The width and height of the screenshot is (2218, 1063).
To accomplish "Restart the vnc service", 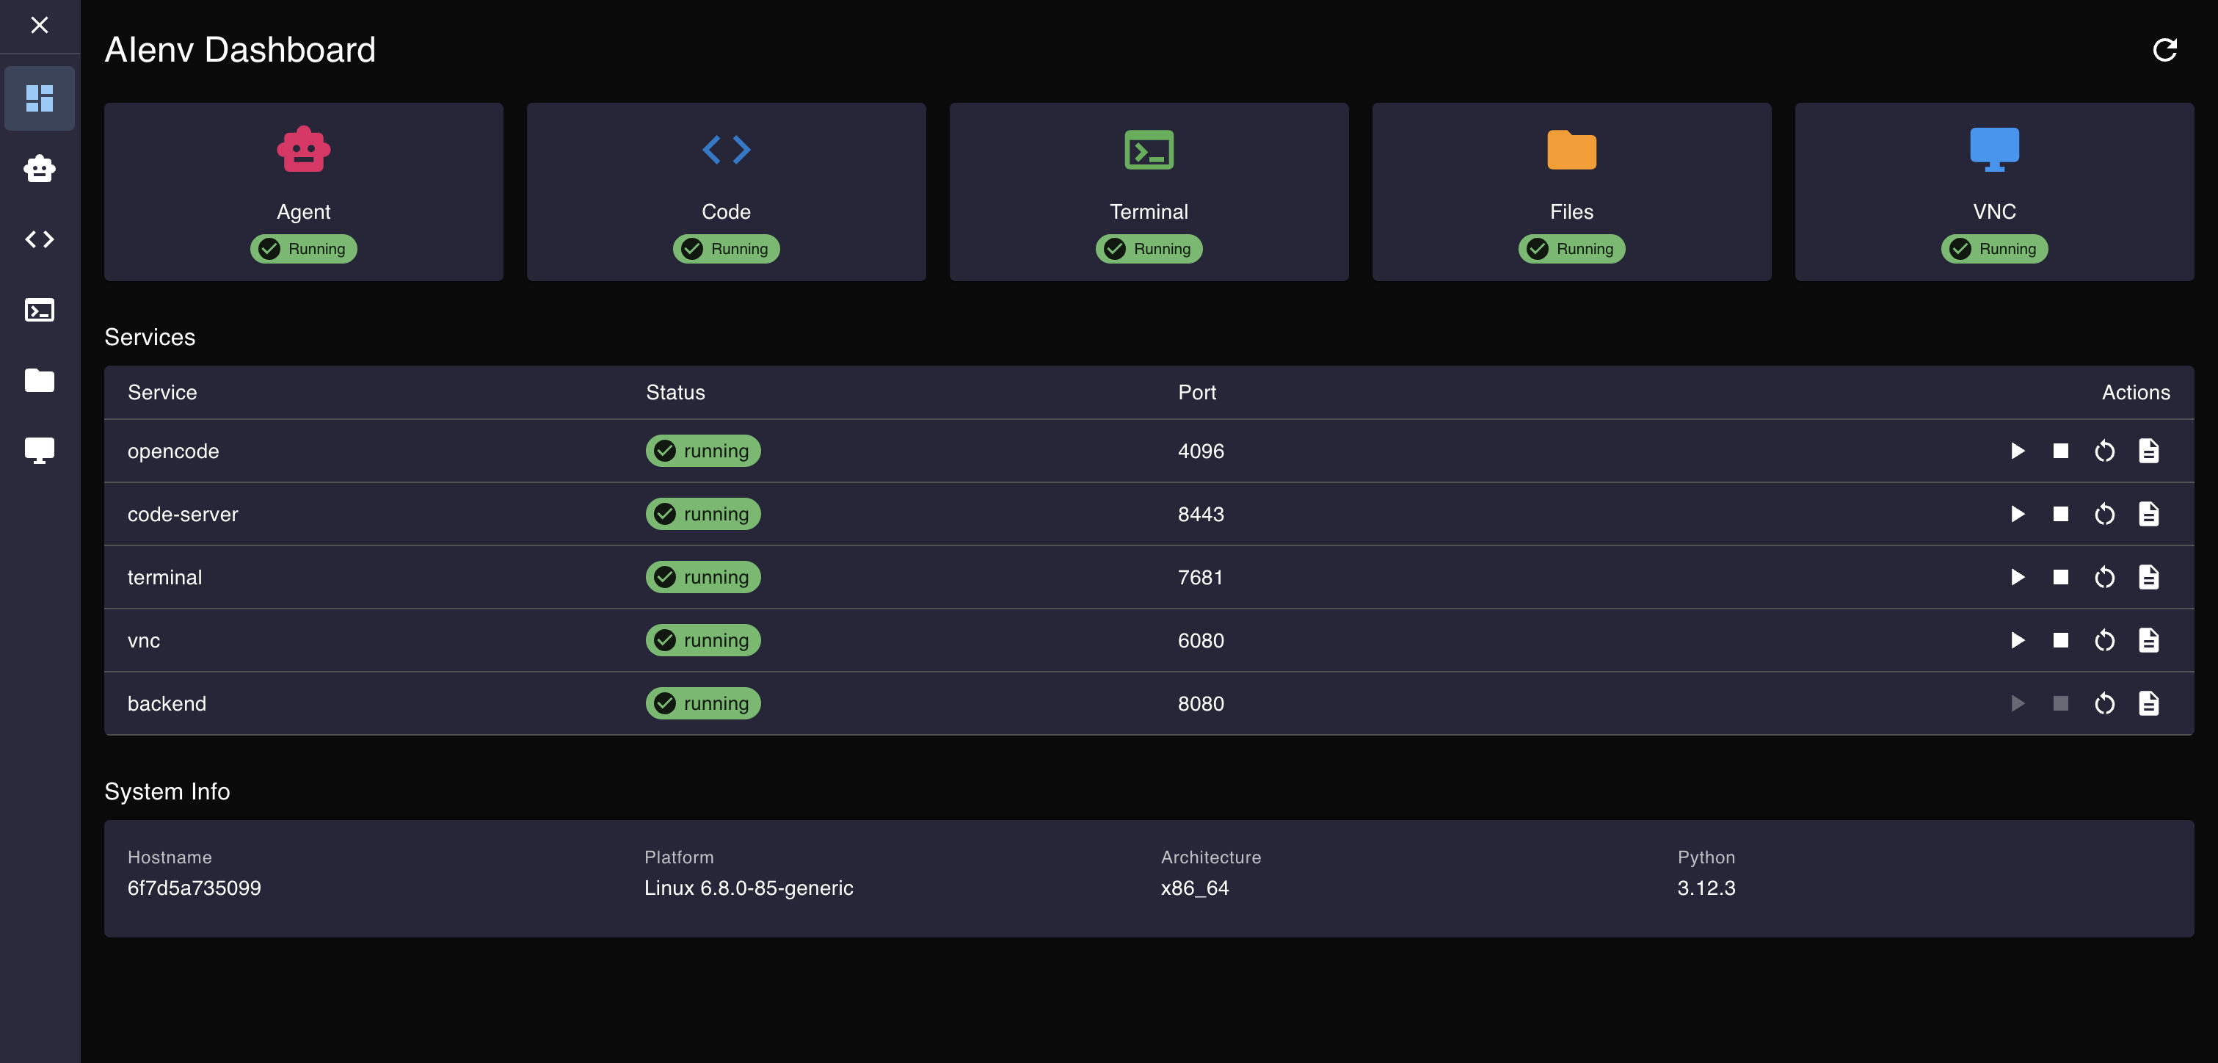I will click(2104, 640).
